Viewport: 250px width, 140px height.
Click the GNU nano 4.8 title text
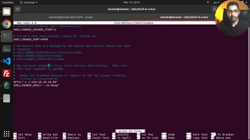click(x=27, y=23)
